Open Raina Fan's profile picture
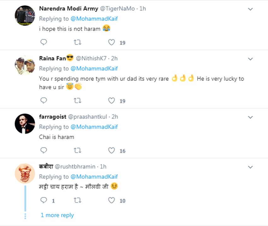This screenshot has height=226, width=268. [25, 65]
